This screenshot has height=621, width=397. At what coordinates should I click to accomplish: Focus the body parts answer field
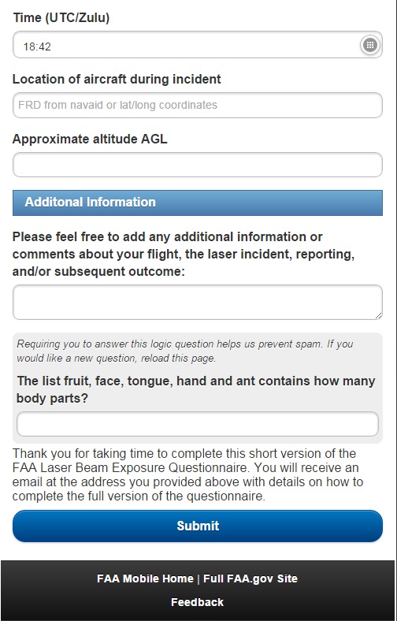click(x=198, y=424)
